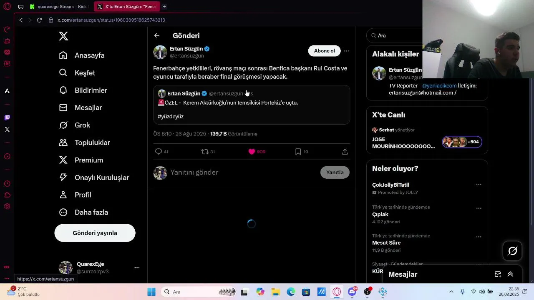Click the site security lock icon

point(51,20)
